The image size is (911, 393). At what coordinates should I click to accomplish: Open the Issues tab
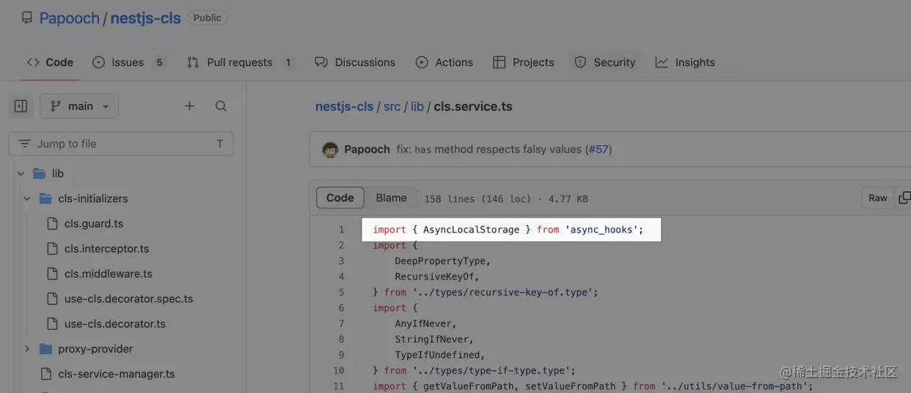click(x=128, y=62)
